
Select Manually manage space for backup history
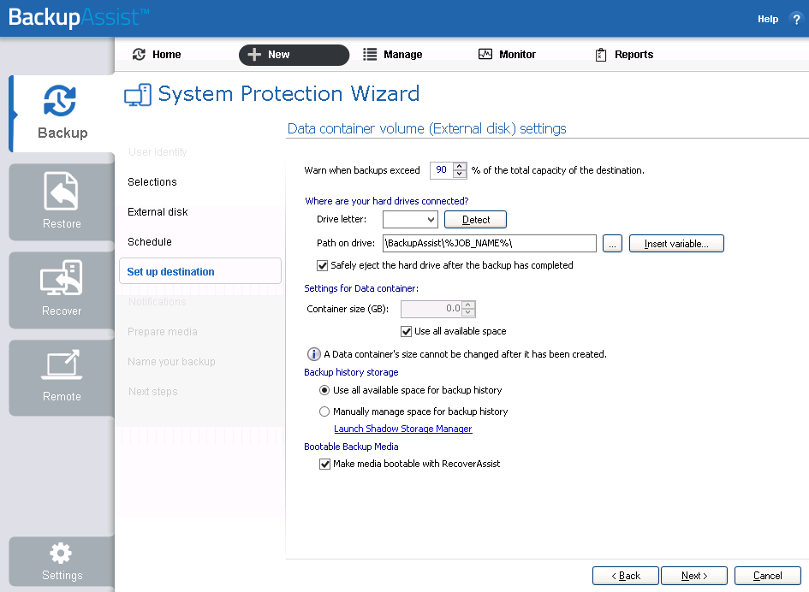coord(324,411)
